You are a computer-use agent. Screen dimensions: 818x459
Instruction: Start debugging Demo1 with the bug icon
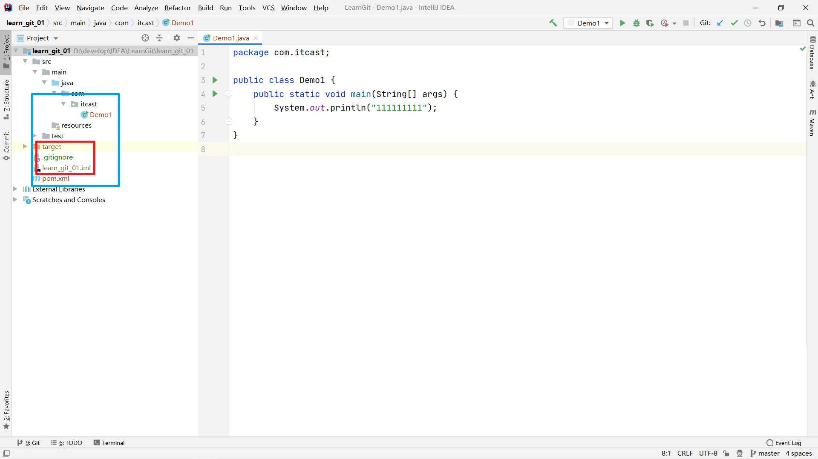point(637,23)
